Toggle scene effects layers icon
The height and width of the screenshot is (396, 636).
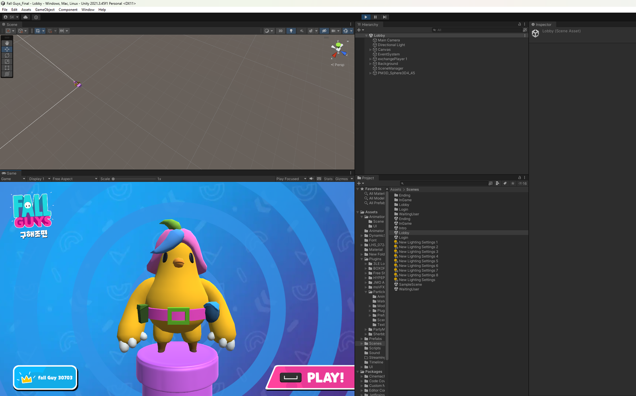(x=311, y=31)
